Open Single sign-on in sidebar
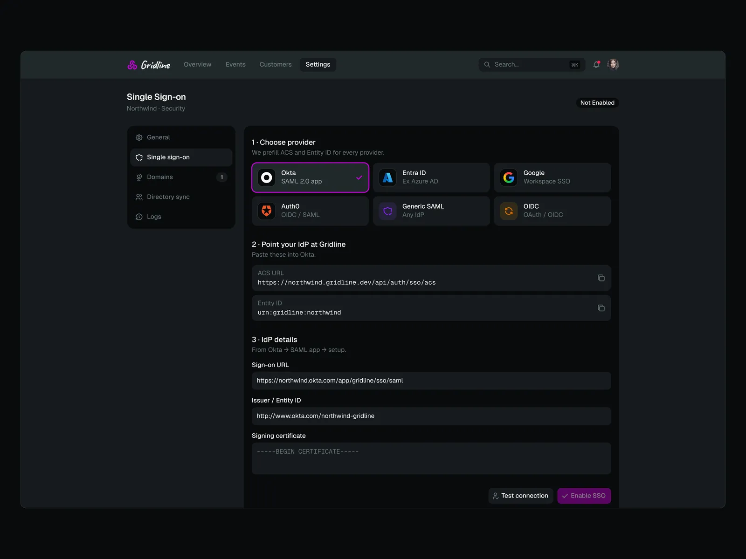The height and width of the screenshot is (559, 746). (181, 157)
